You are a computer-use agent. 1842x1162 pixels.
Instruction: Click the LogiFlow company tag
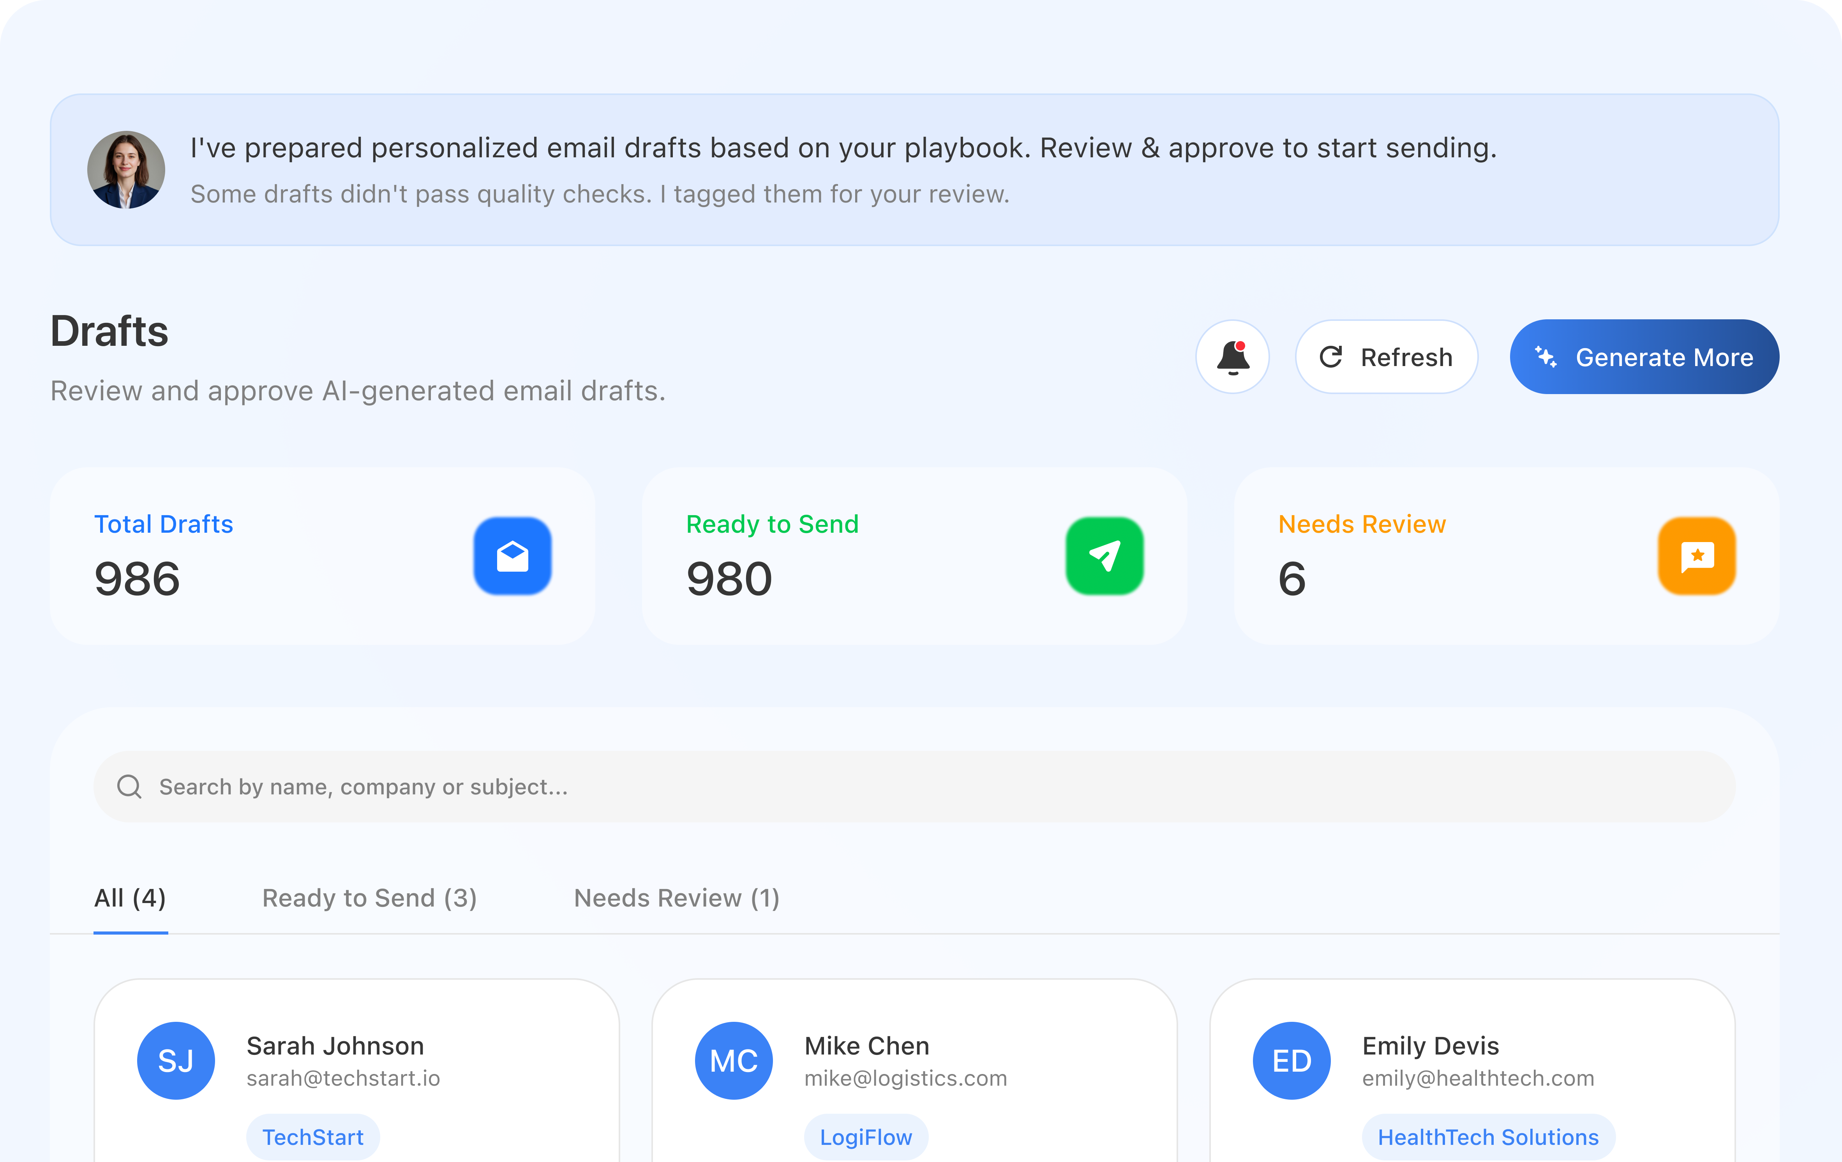[x=865, y=1137]
